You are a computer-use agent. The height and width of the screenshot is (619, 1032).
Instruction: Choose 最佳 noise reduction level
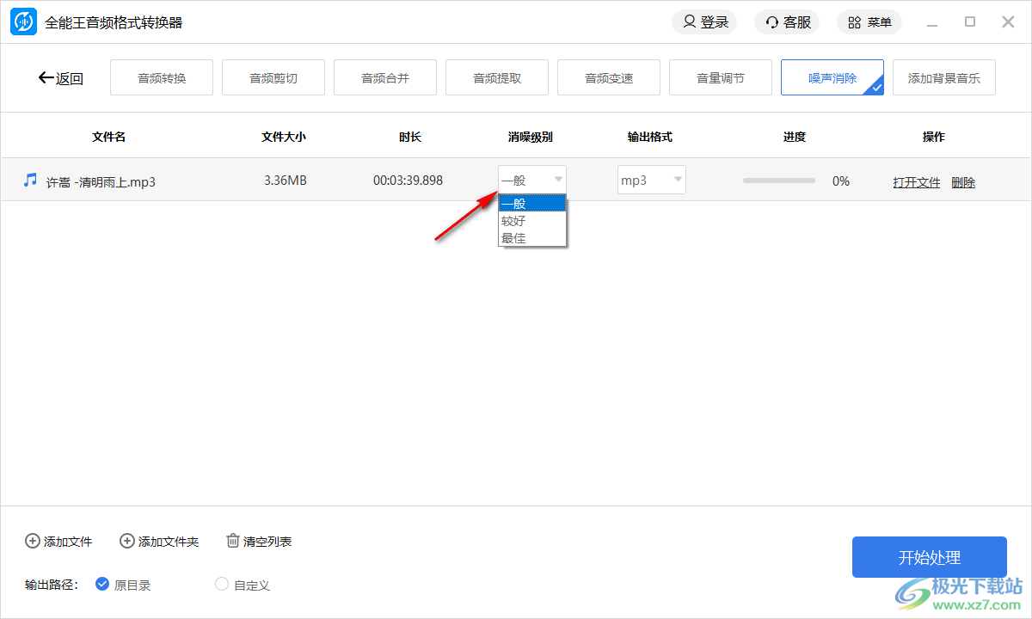pyautogui.click(x=532, y=238)
